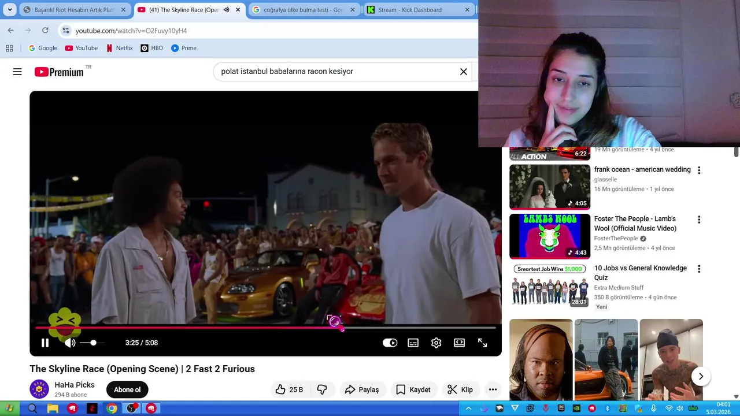
Task: Open the Chrome tab search dropdown
Action: point(10,10)
